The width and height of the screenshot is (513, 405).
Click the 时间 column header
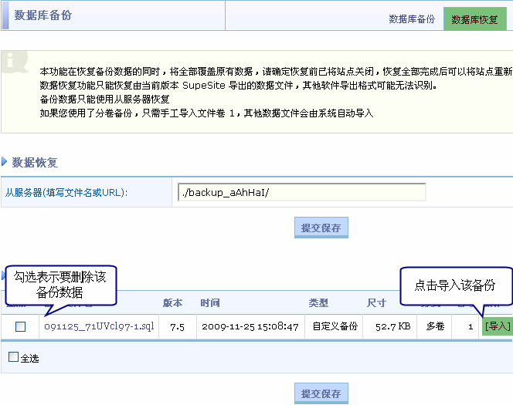pyautogui.click(x=209, y=302)
